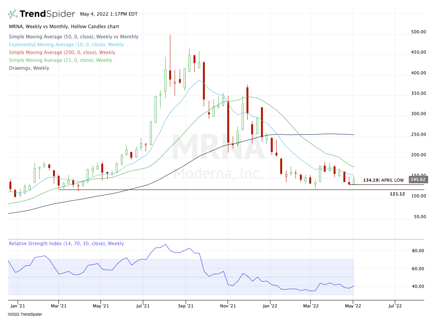Click the 300.00 price axis label
The width and height of the screenshot is (436, 318).
pos(418,114)
